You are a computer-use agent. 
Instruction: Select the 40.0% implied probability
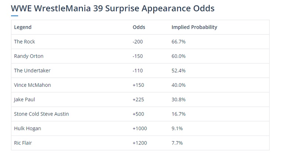pyautogui.click(x=179, y=85)
